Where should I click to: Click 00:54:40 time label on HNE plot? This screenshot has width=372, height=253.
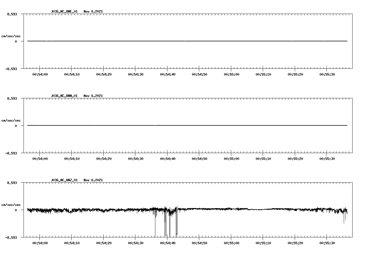pos(168,74)
